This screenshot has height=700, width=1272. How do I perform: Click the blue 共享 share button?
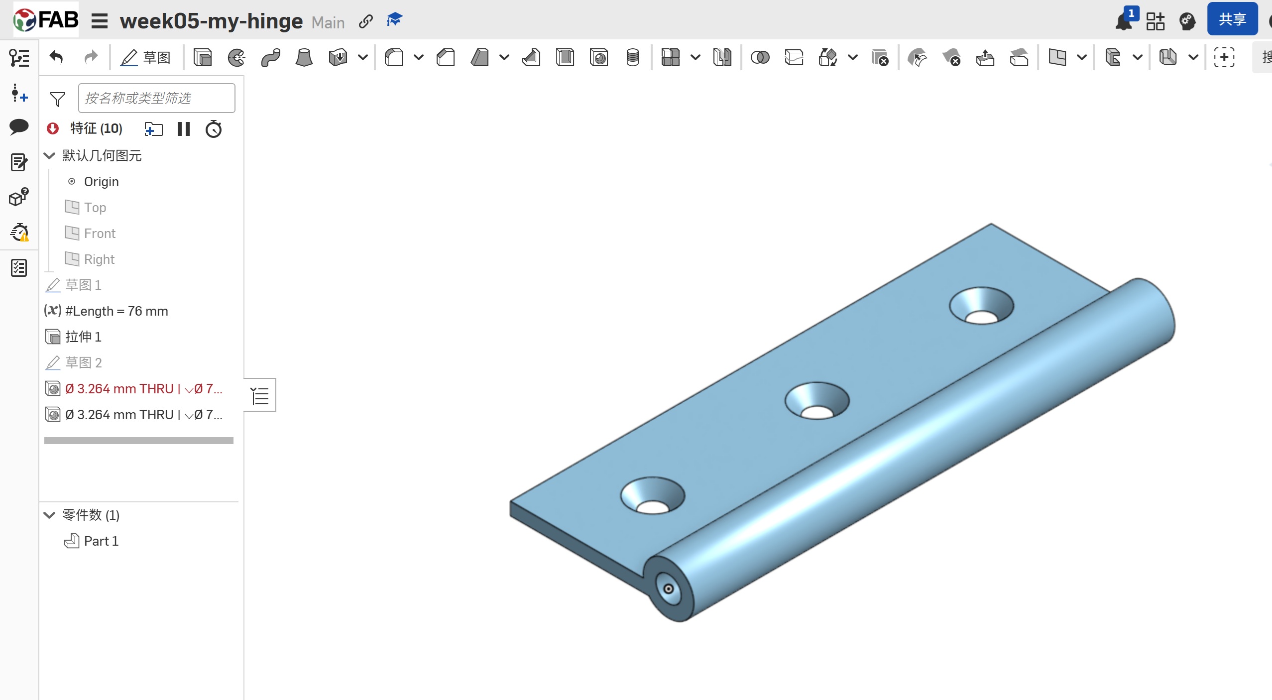pyautogui.click(x=1232, y=20)
